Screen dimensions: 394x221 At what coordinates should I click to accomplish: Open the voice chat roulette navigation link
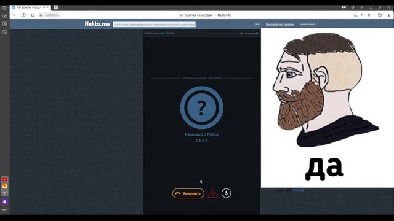[279, 25]
